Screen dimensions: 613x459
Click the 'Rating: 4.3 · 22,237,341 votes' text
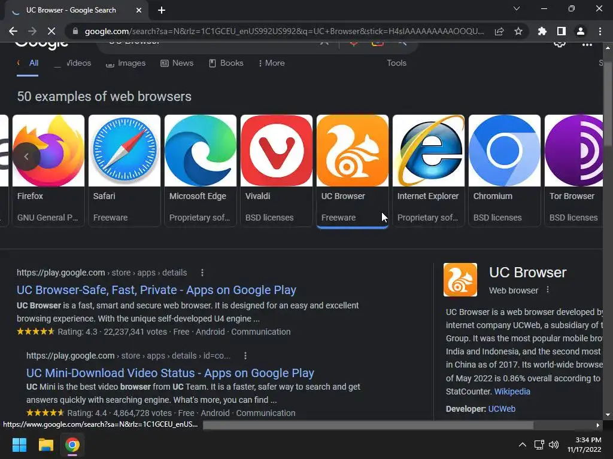click(112, 332)
